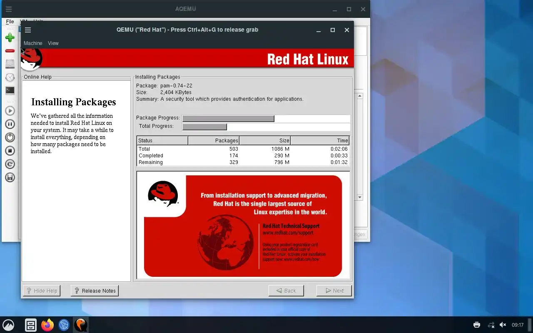Click the Time column header
533x333 pixels.
pyautogui.click(x=320, y=141)
